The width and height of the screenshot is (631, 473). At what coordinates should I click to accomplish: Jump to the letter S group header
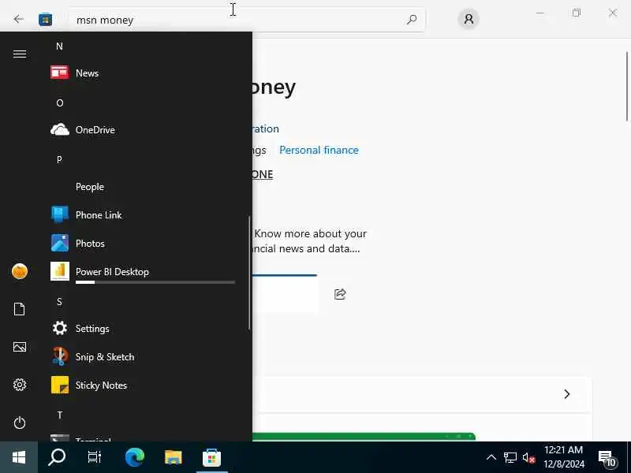(x=59, y=302)
